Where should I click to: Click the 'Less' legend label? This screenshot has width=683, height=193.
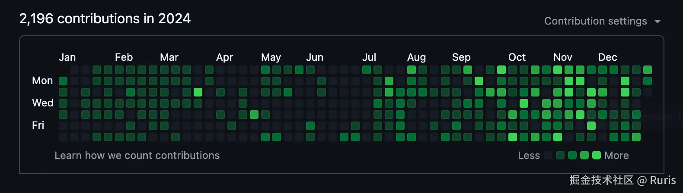pyautogui.click(x=529, y=156)
